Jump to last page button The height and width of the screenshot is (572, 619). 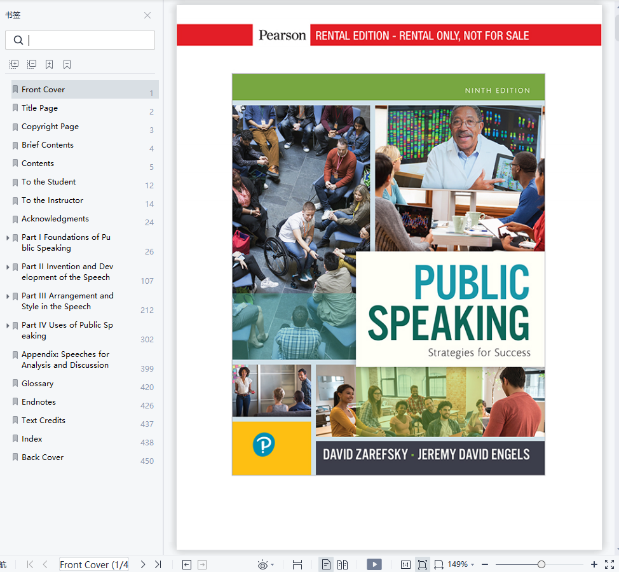pos(158,564)
